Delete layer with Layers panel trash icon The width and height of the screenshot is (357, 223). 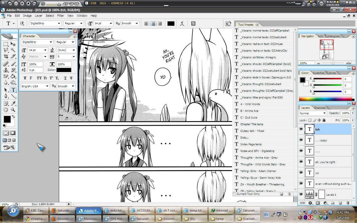point(348,203)
